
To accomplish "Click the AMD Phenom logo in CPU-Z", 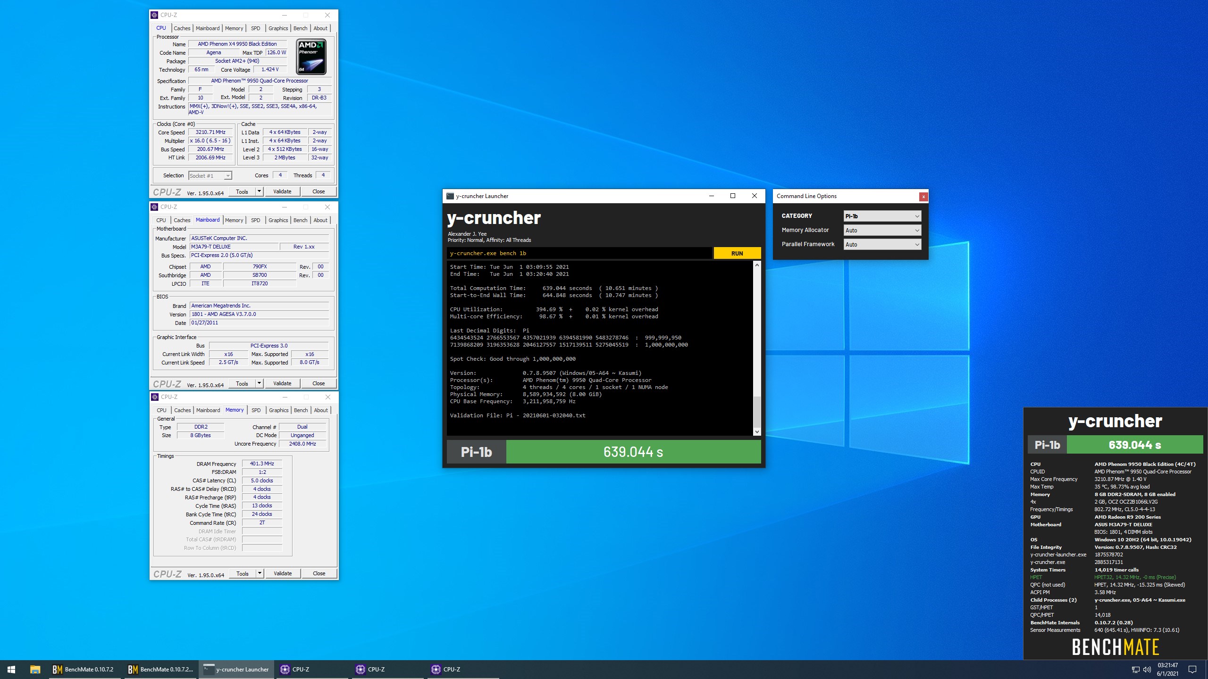I will pos(311,57).
